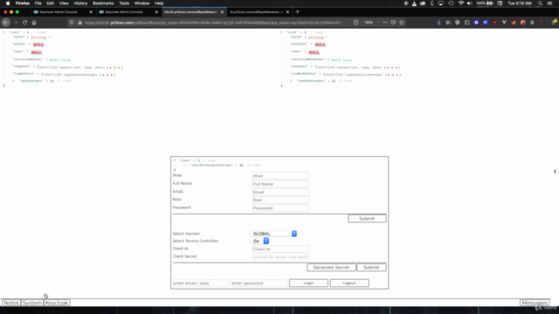Open the Notes panel button
The width and height of the screenshot is (559, 314).
click(x=10, y=303)
